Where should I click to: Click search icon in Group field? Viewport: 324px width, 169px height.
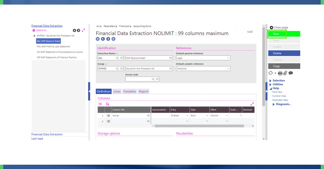point(117,69)
